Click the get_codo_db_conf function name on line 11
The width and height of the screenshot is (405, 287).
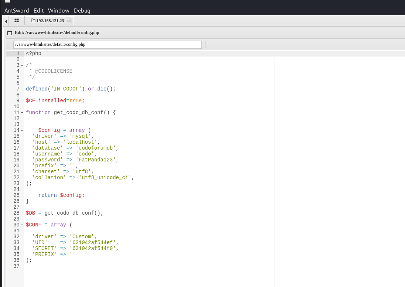click(78, 113)
